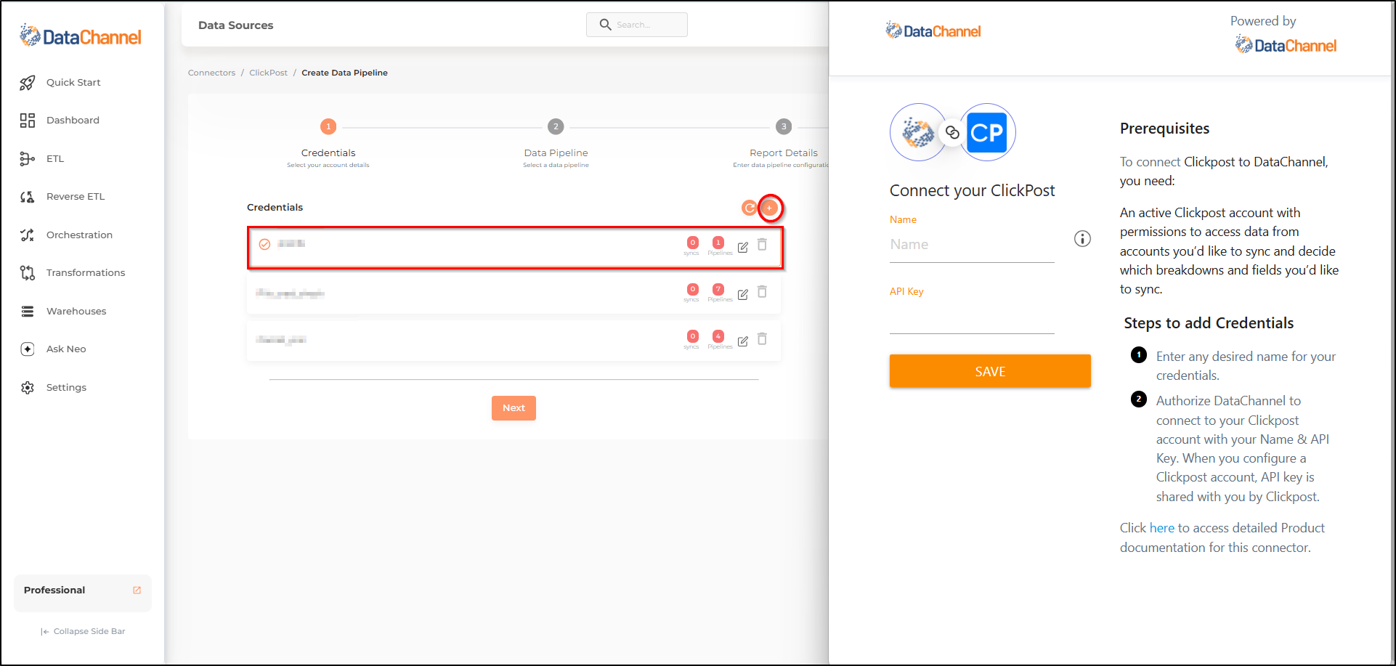Delete the credential with 1 pipeline

coord(763,245)
